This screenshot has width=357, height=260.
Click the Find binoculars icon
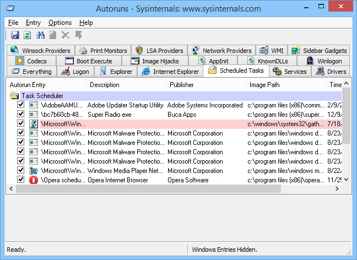pyautogui.click(x=40, y=35)
